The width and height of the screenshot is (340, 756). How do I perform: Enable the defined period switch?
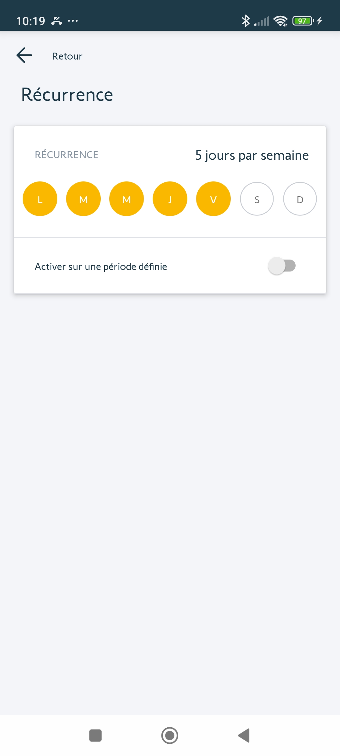tap(282, 266)
